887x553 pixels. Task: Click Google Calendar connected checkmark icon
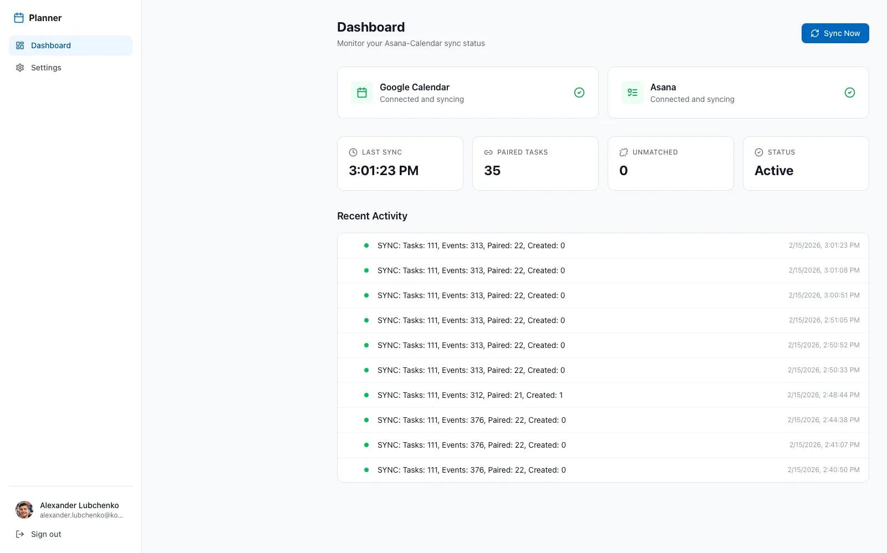click(x=579, y=93)
